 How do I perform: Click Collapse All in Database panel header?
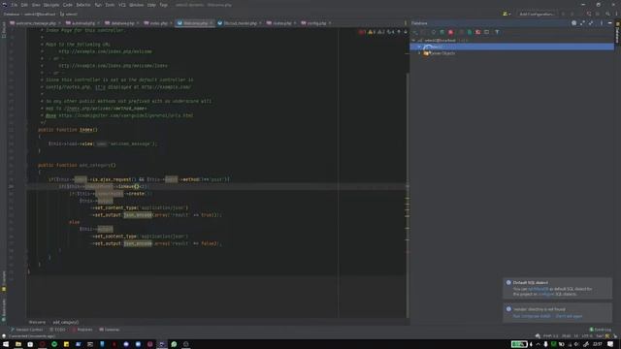[x=591, y=23]
